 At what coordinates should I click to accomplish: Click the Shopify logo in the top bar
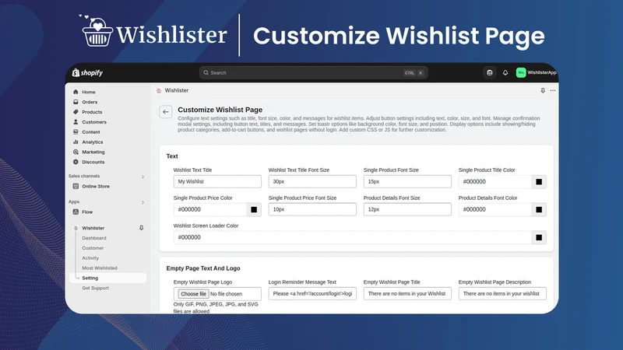click(87, 72)
